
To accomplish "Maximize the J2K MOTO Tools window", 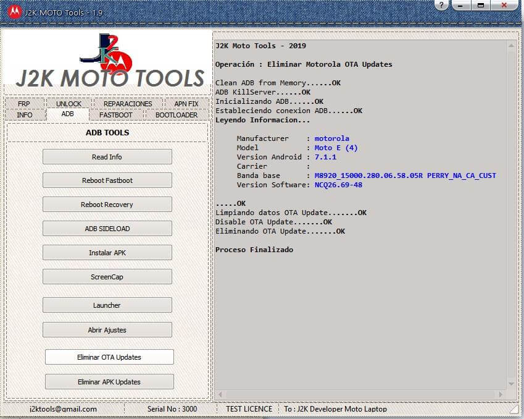I will tap(481, 5).
